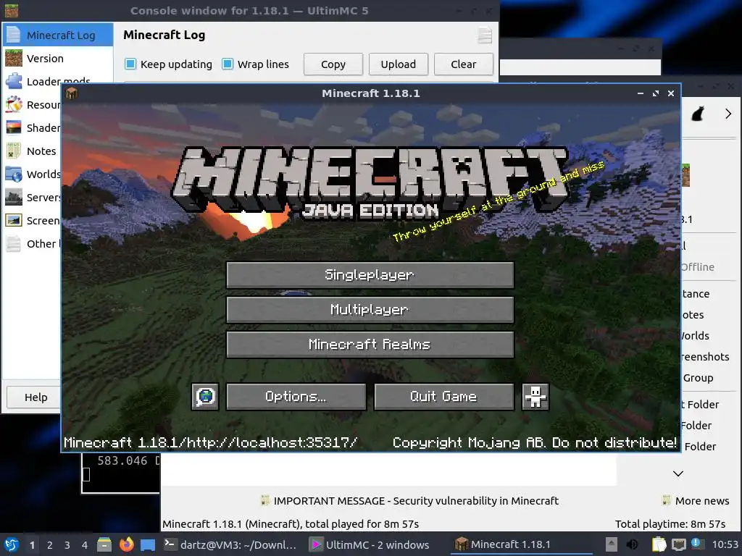The image size is (742, 556).
Task: Toggle Wrap lines checkbox
Action: pyautogui.click(x=228, y=64)
